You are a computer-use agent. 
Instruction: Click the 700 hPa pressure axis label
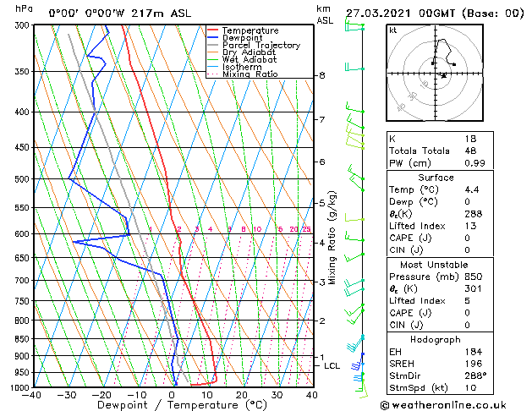coord(22,281)
